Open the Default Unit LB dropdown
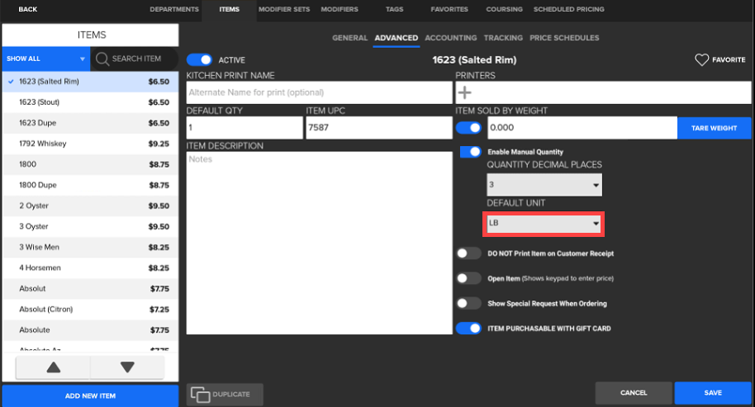The height and width of the screenshot is (407, 755). [x=544, y=223]
